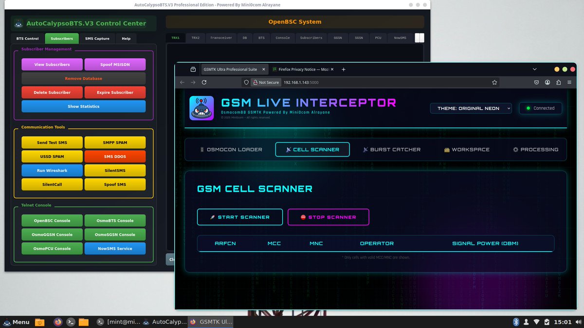Select the Cell Scanner tab
Viewport: 584px width, 328px height.
point(312,150)
